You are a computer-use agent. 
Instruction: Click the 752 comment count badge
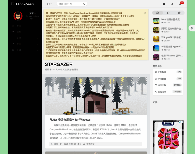pos(179,79)
